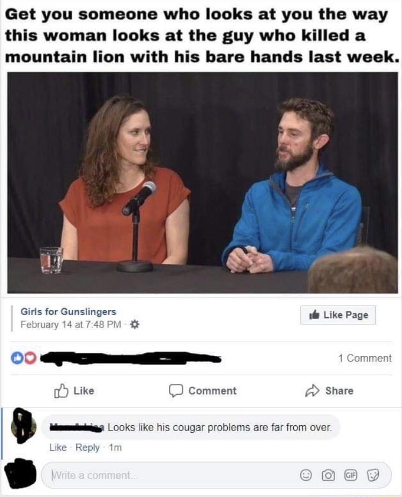The width and height of the screenshot is (402, 497).
Task: Open the post privacy gear icon
Action: [135, 324]
